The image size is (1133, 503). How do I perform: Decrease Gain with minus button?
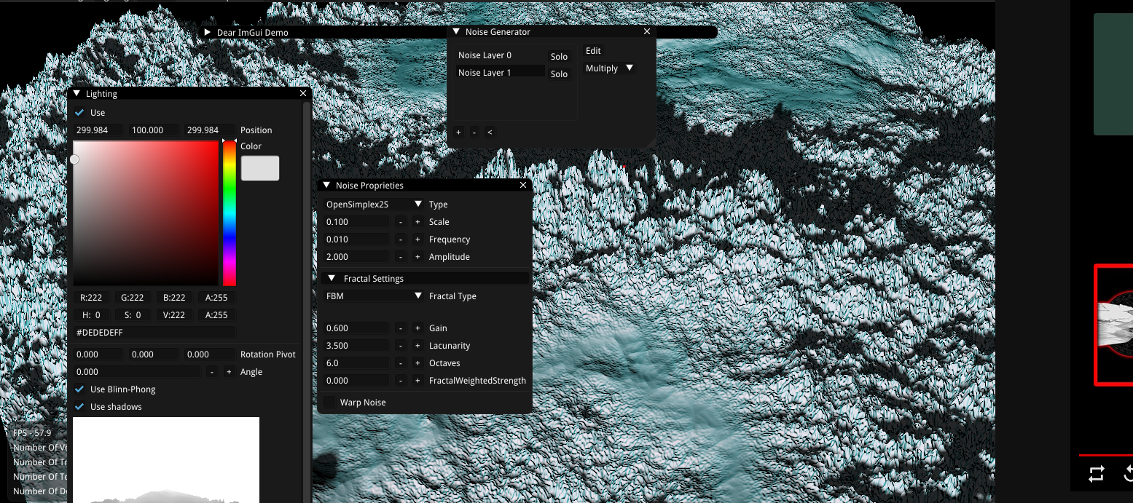tap(401, 328)
